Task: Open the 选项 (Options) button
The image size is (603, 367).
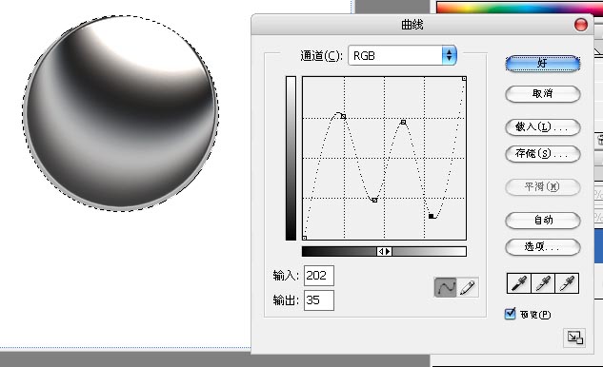Action: [x=543, y=247]
